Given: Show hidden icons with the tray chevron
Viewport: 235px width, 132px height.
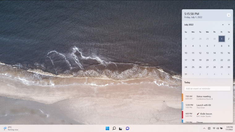Looking at the screenshot, I should [204, 128].
